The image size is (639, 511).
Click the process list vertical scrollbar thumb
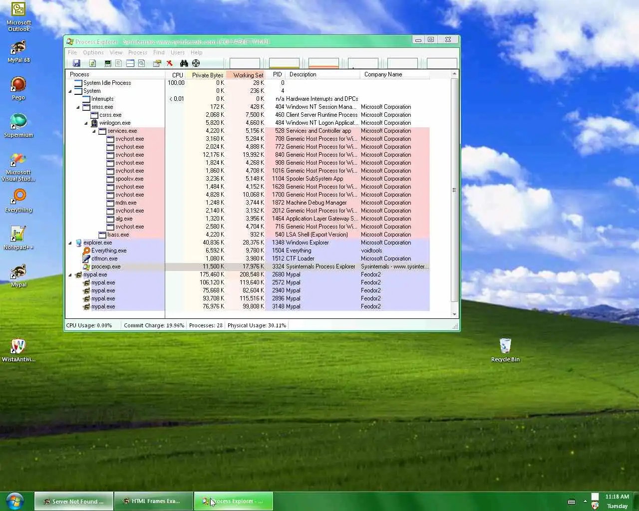(454, 190)
